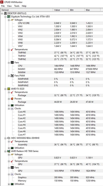The height and width of the screenshot is (186, 103).
Task: Open the View menu
Action: pos(9,6)
